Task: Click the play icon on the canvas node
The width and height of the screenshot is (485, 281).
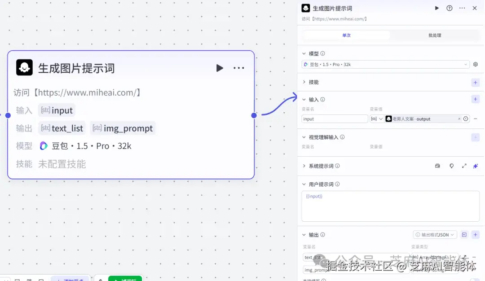Action: (x=220, y=68)
